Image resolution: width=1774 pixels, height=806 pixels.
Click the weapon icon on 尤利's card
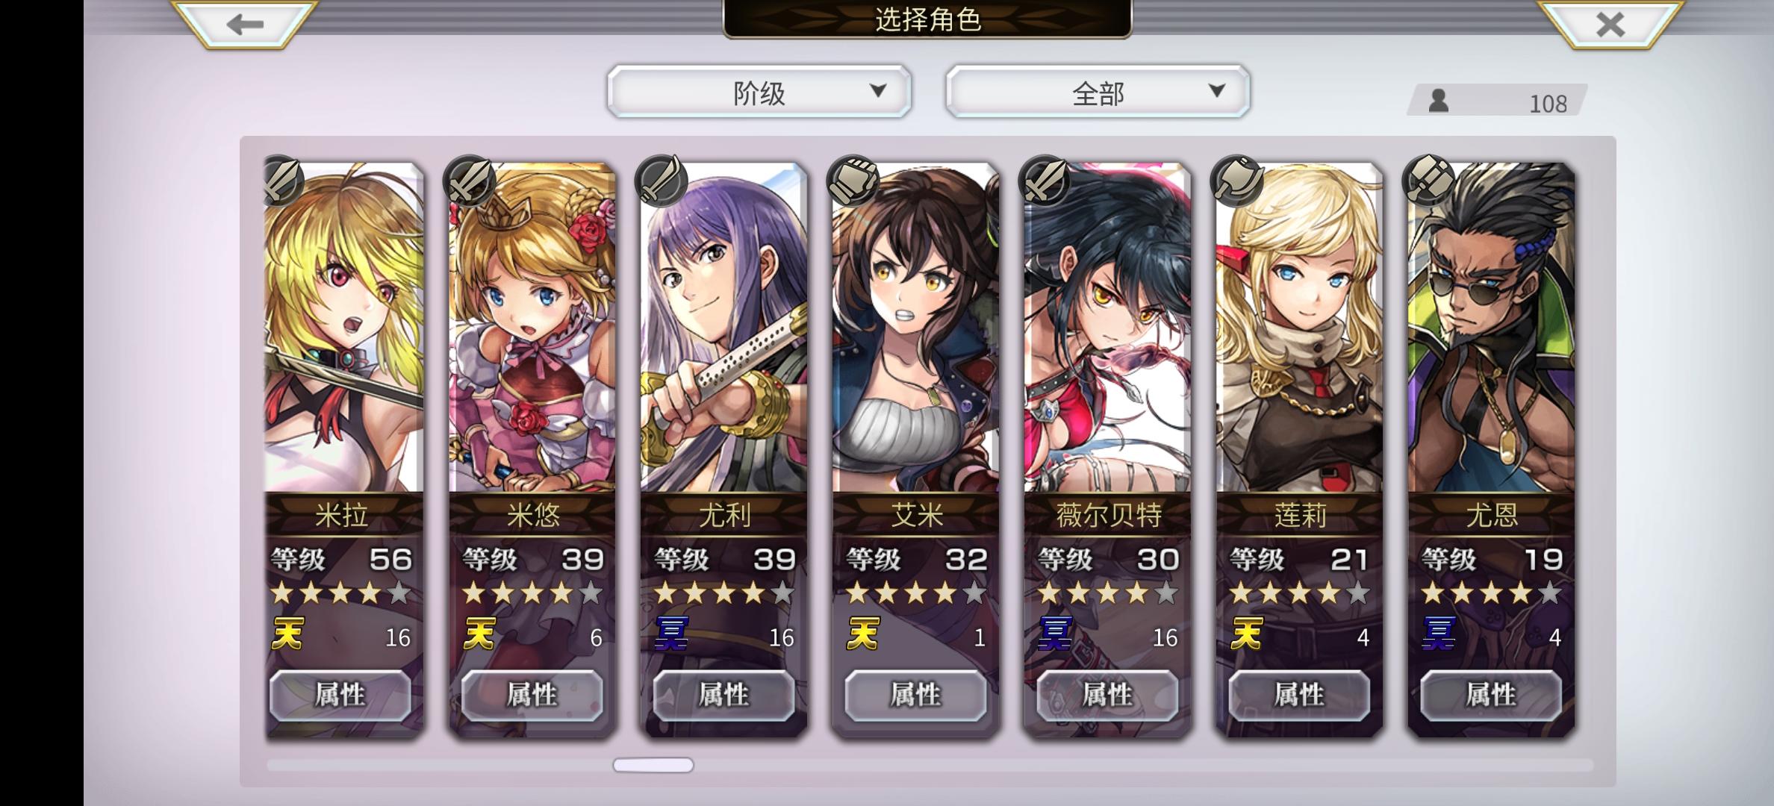click(x=660, y=180)
